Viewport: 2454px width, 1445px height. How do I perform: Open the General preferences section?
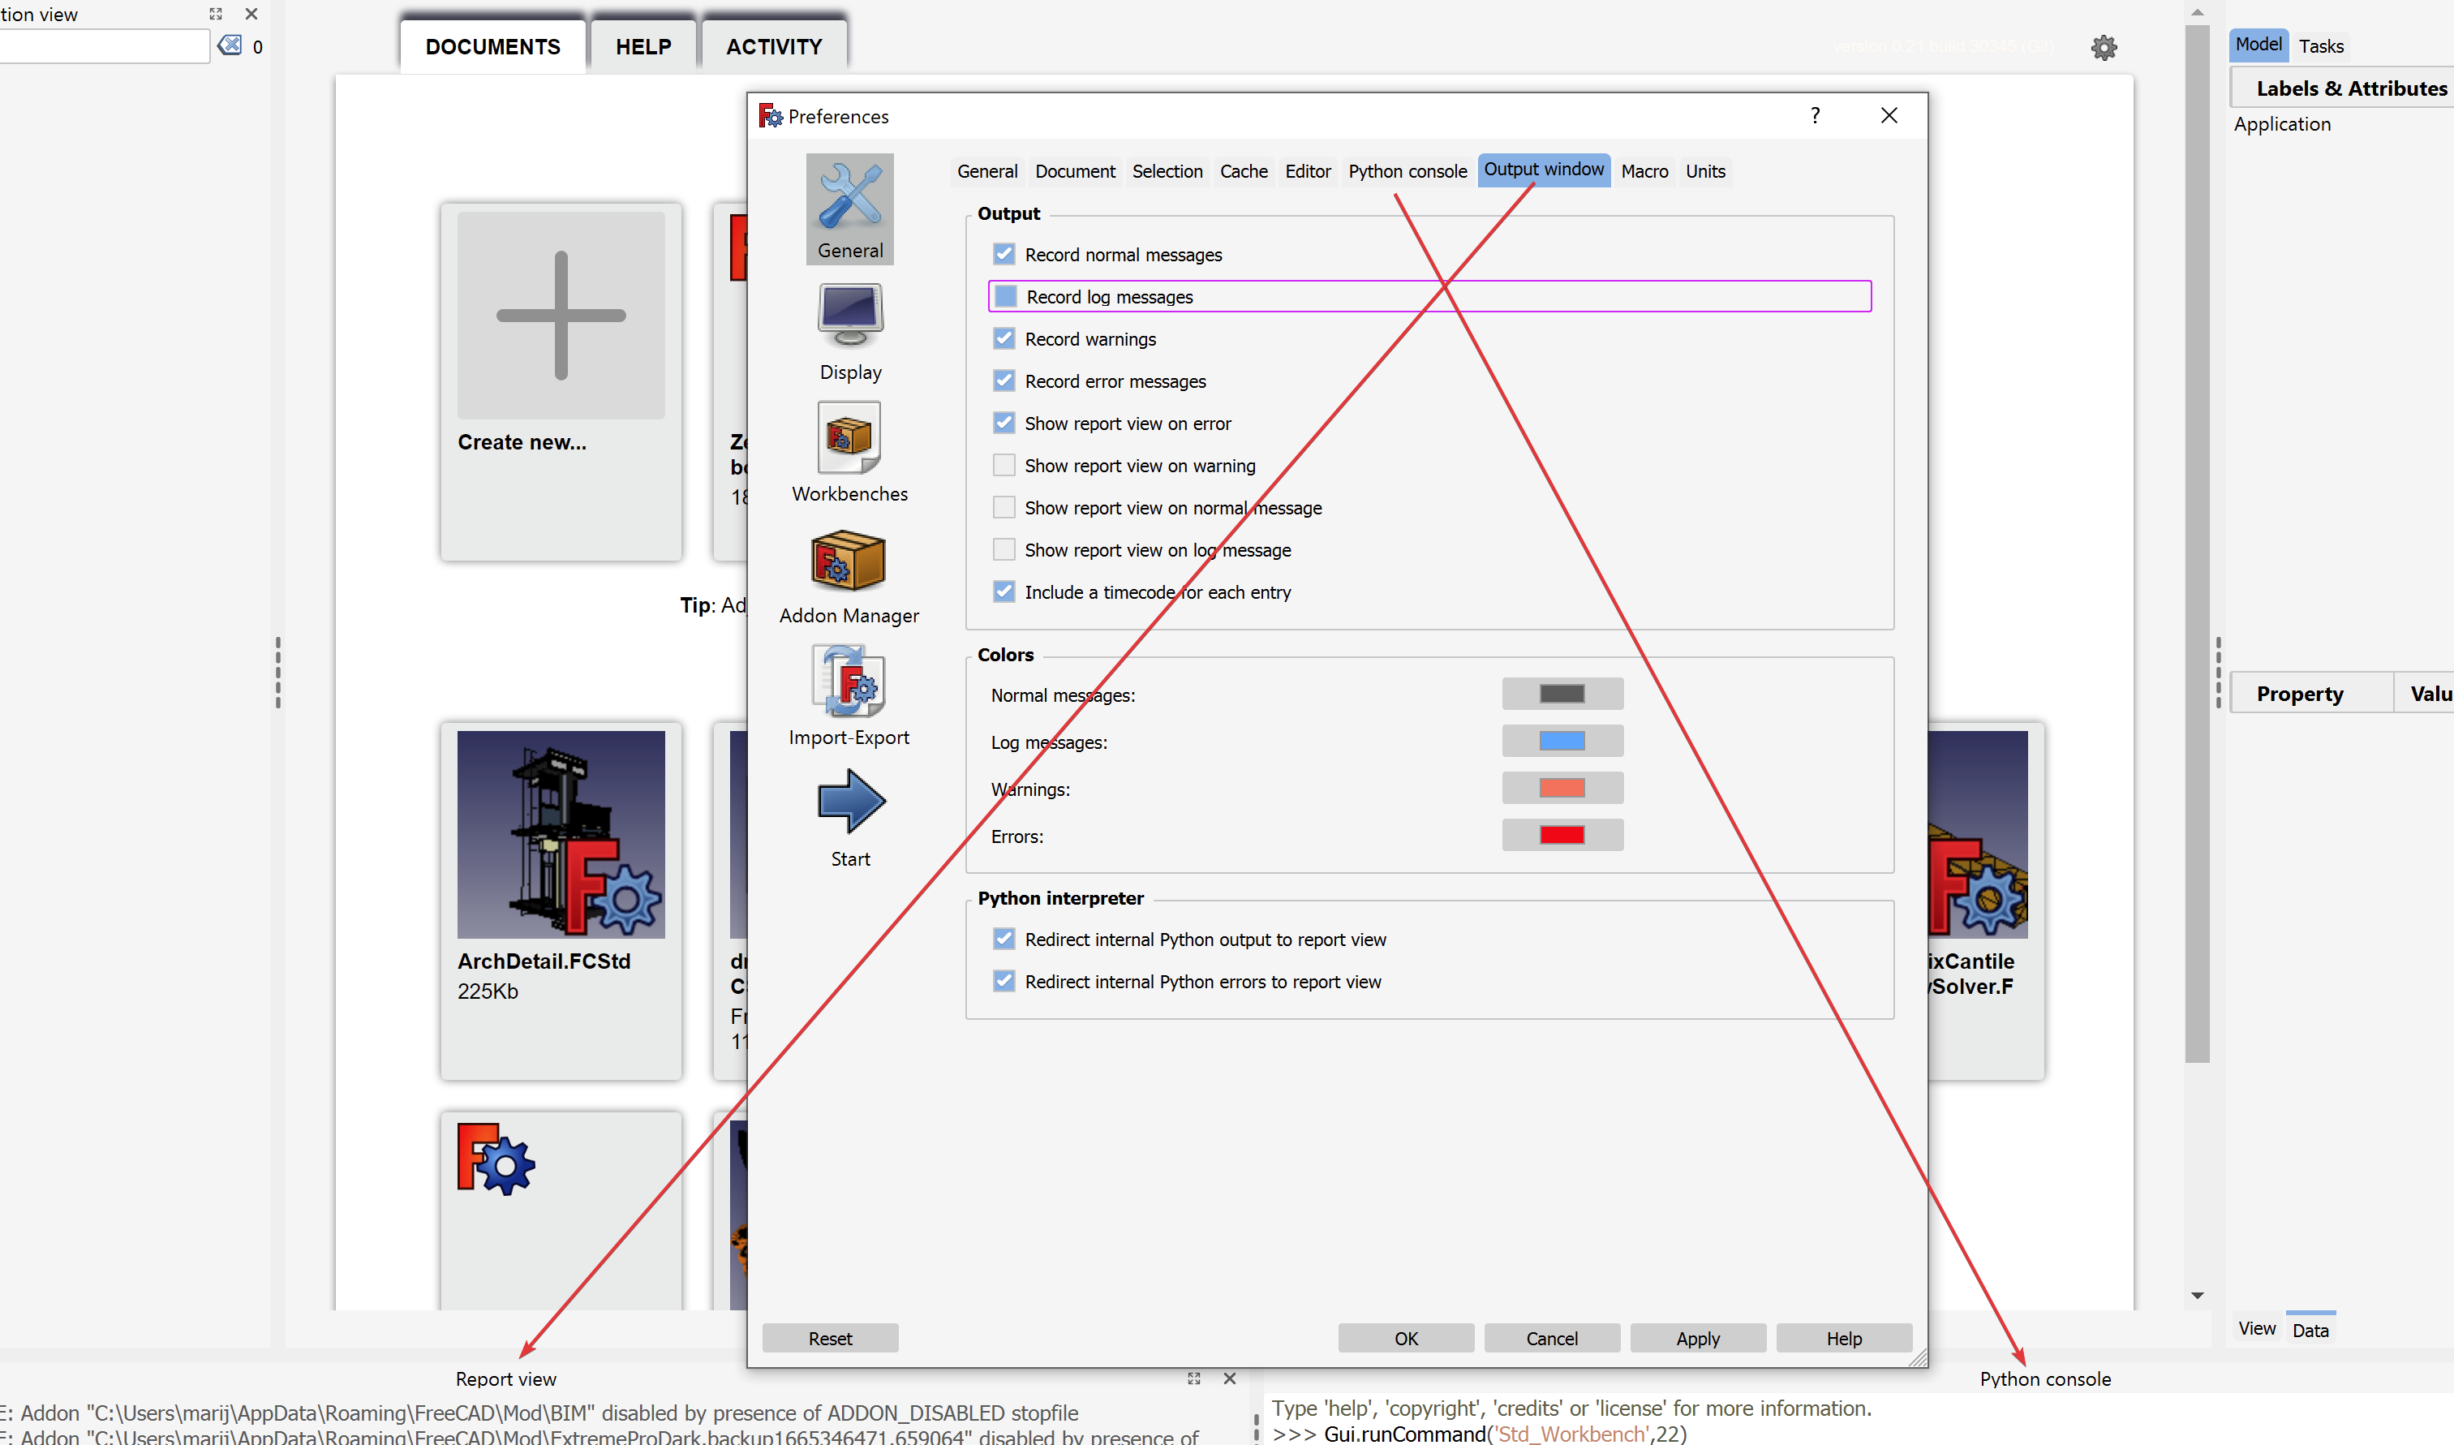coord(849,208)
